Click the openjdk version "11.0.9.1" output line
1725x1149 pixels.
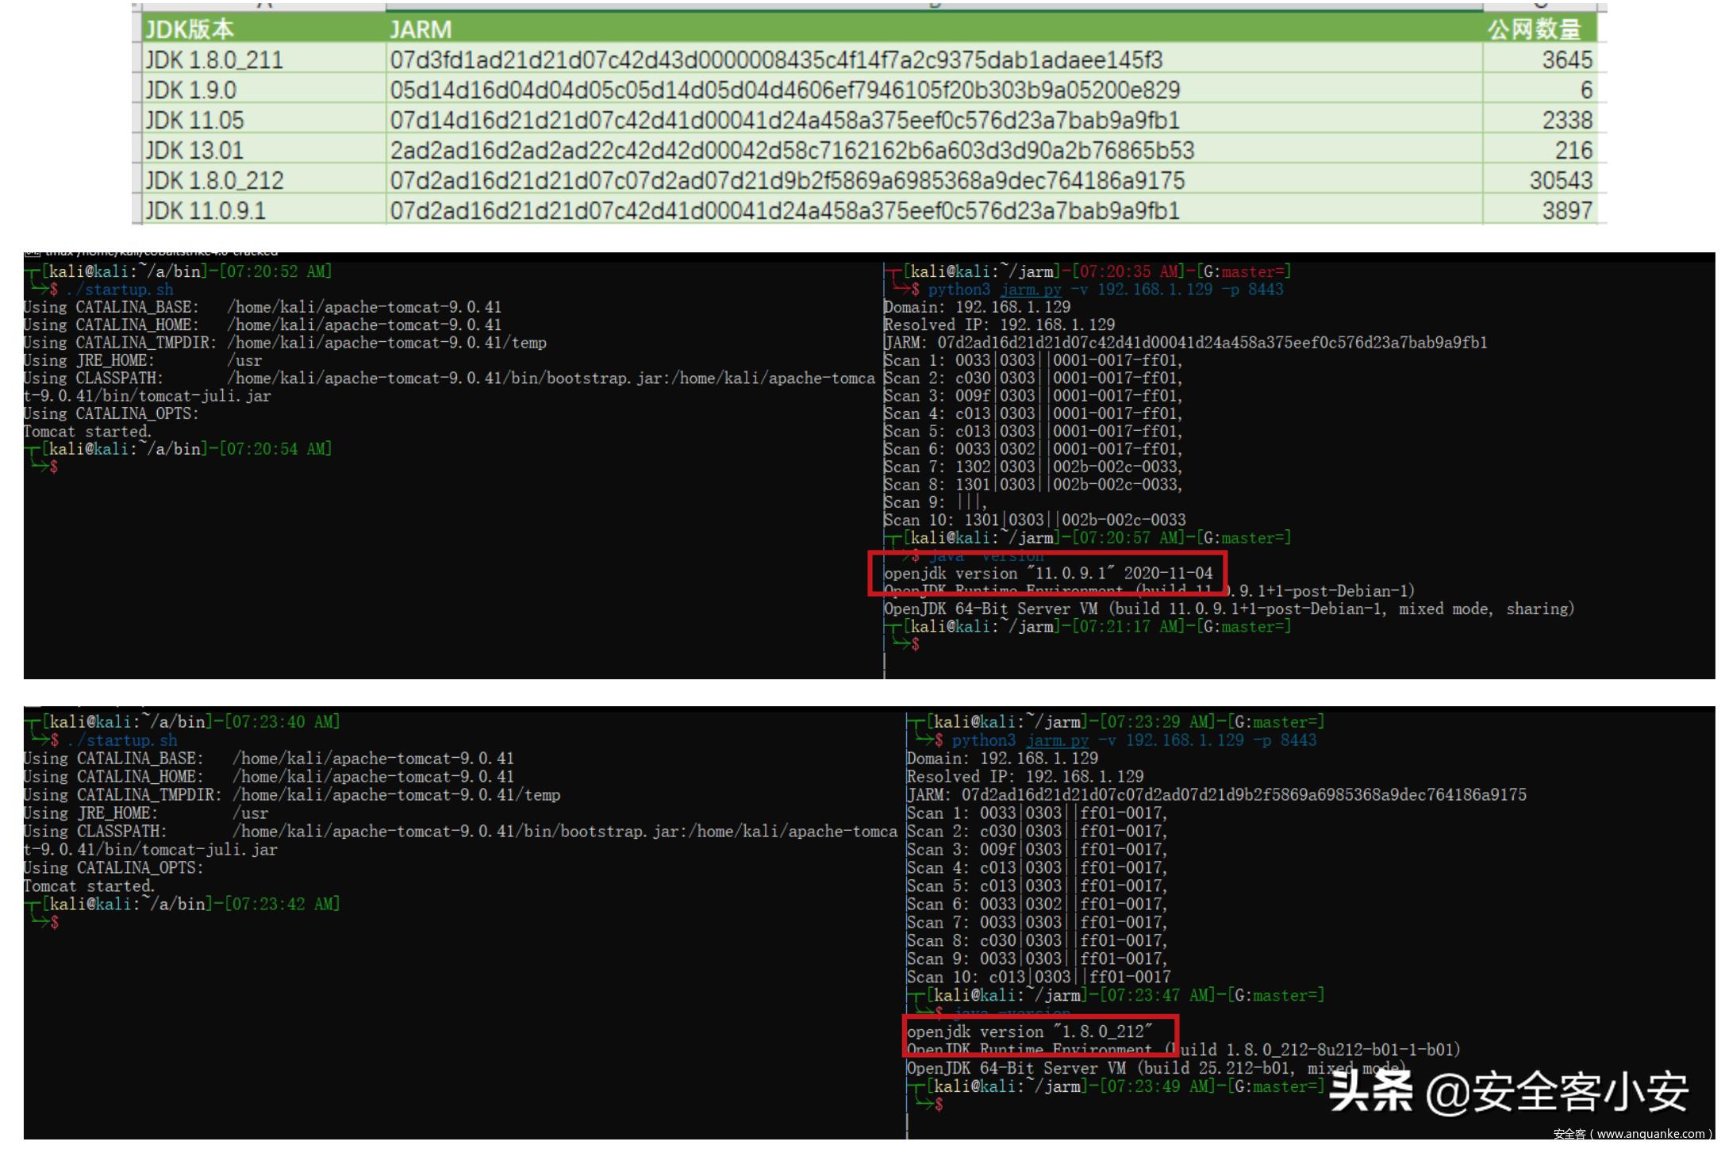click(x=1047, y=573)
